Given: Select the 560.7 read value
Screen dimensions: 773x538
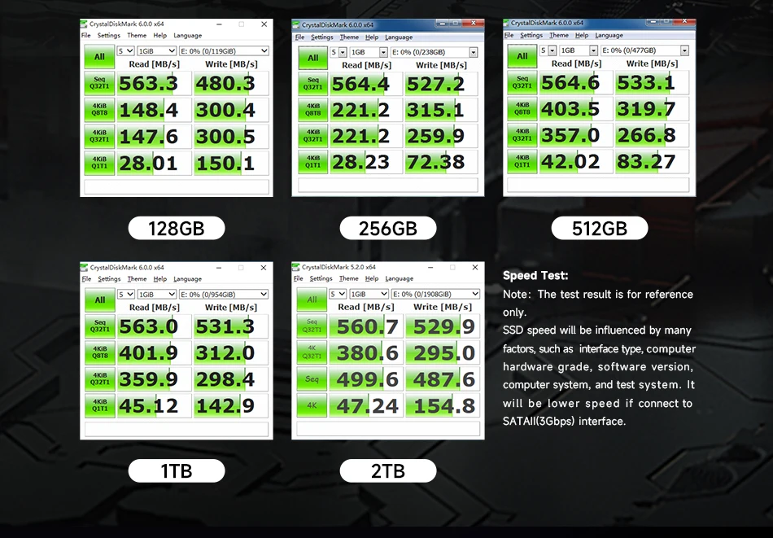Looking at the screenshot, I should click(x=366, y=326).
